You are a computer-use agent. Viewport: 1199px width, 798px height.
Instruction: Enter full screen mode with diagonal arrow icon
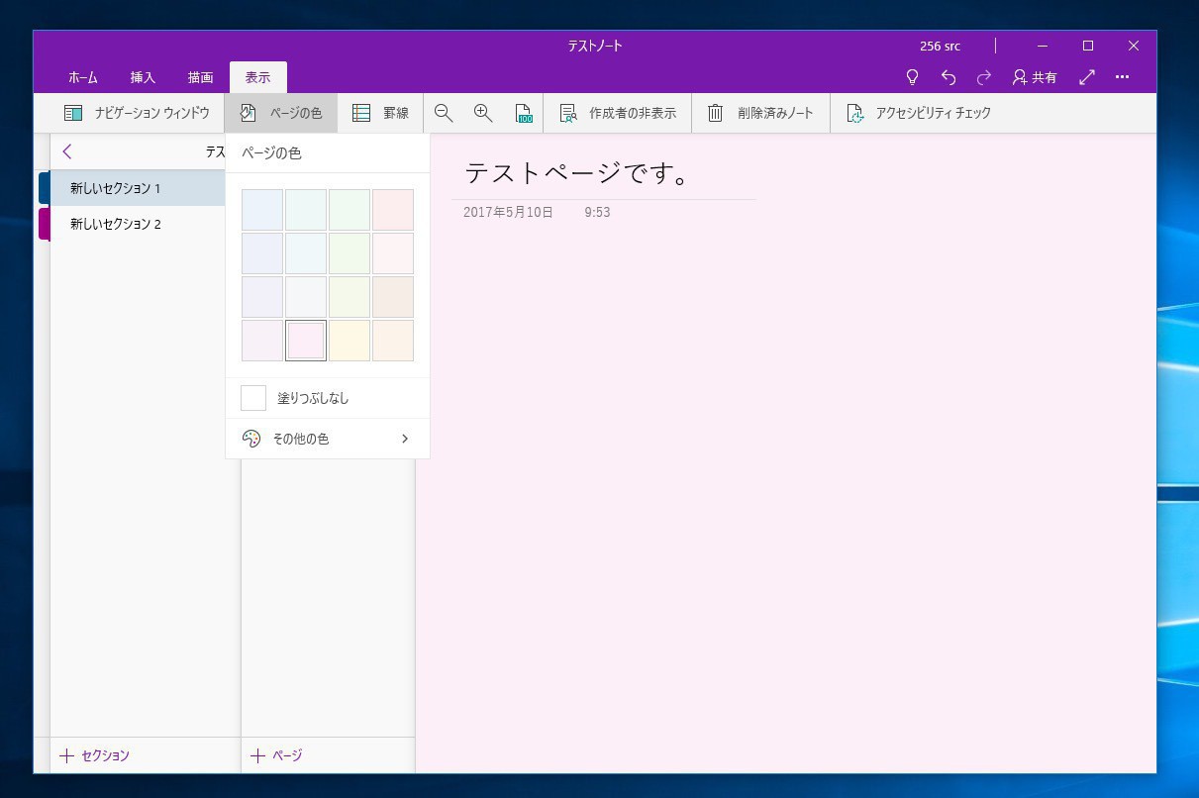1086,77
